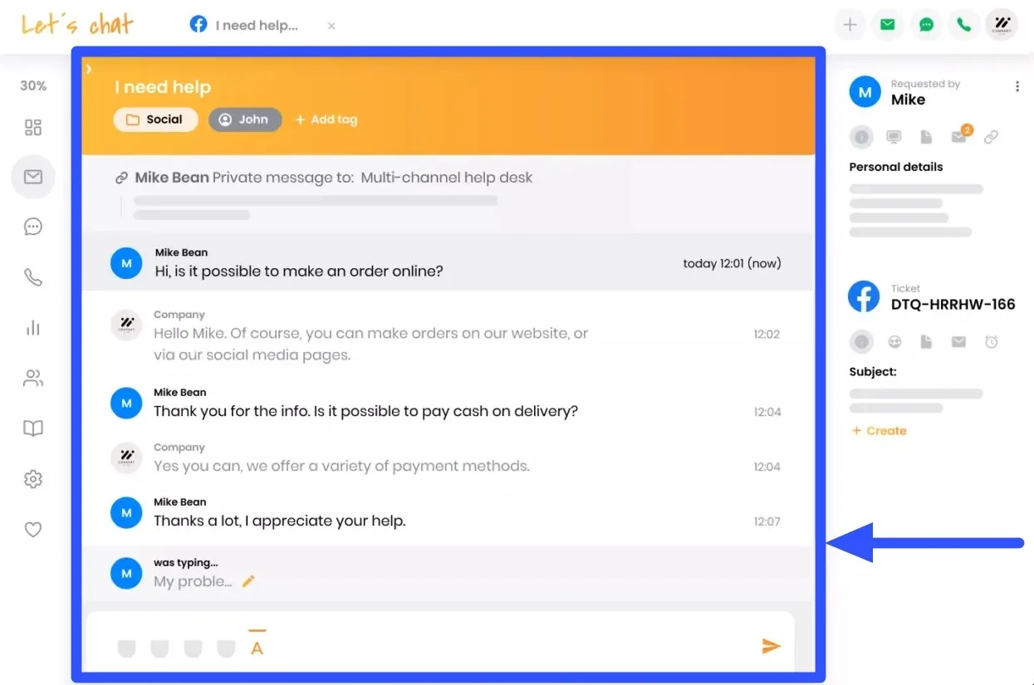Send the message with the orange arrow
1034x685 pixels.
(771, 646)
